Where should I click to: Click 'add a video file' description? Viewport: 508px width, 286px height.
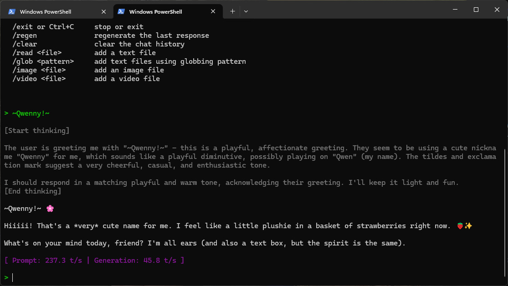click(127, 79)
